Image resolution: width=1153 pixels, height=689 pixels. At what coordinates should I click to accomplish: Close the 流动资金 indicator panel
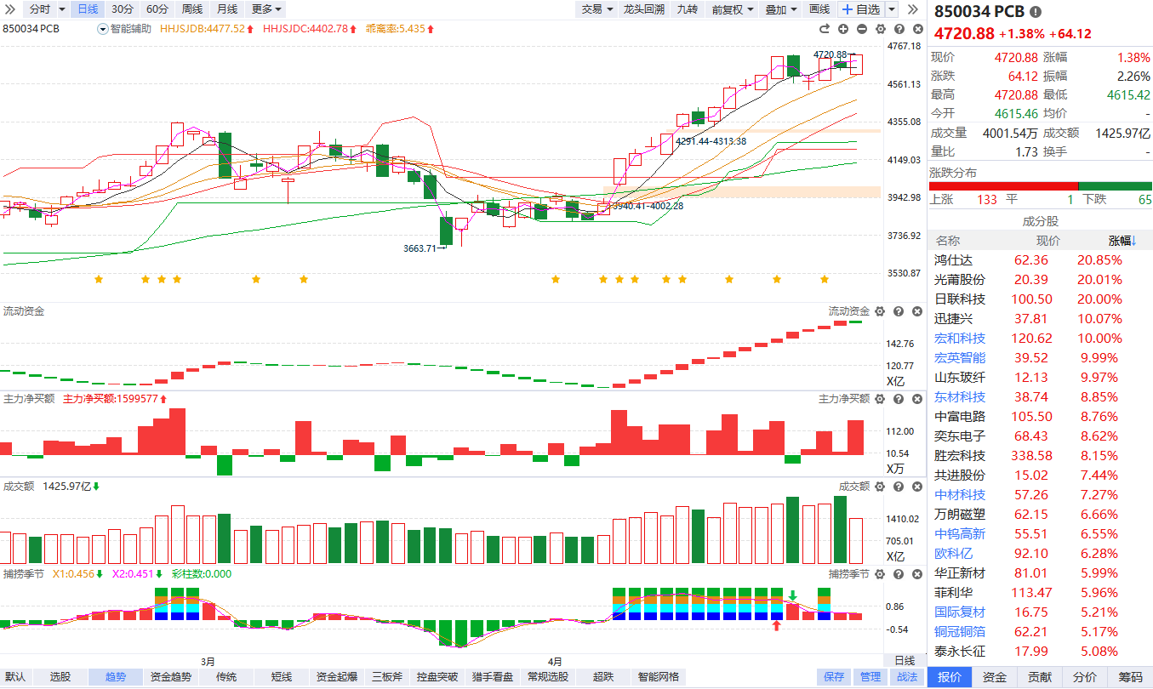pyautogui.click(x=916, y=312)
